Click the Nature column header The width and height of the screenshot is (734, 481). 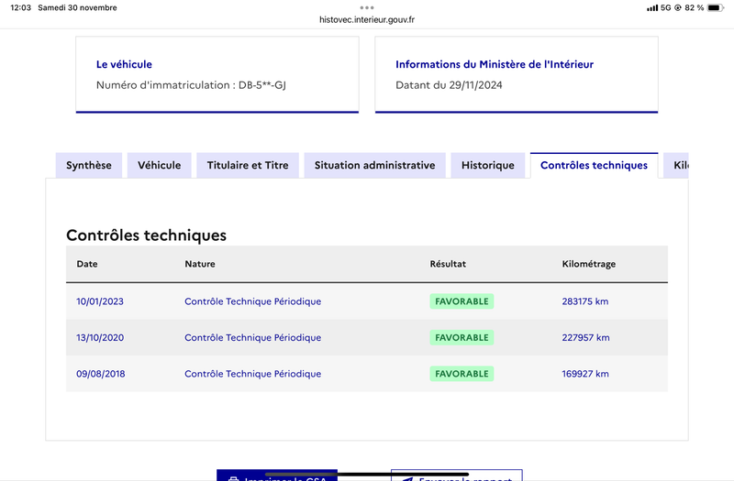(200, 264)
